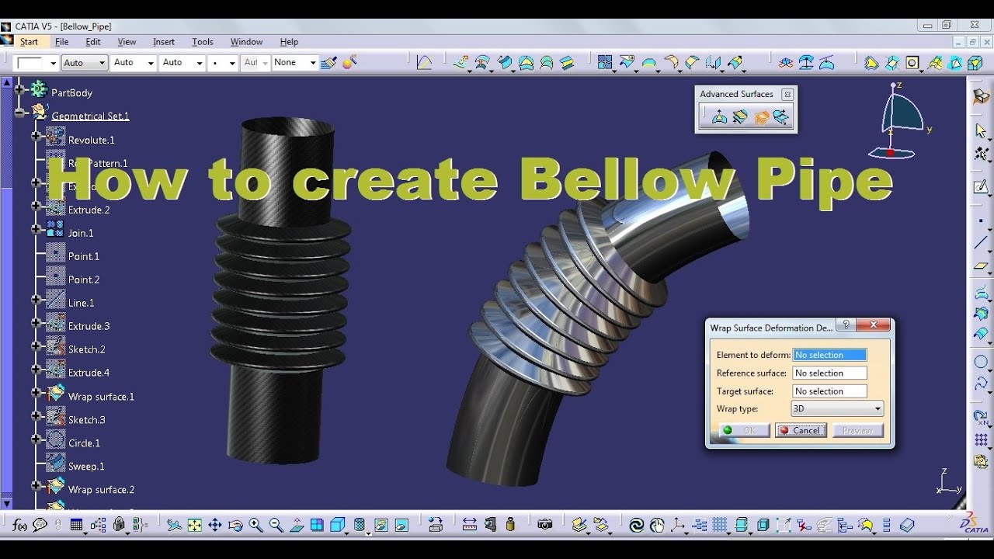Click the Spline tool on right toolbar
Screen dimensions: 994x559
coord(982,384)
